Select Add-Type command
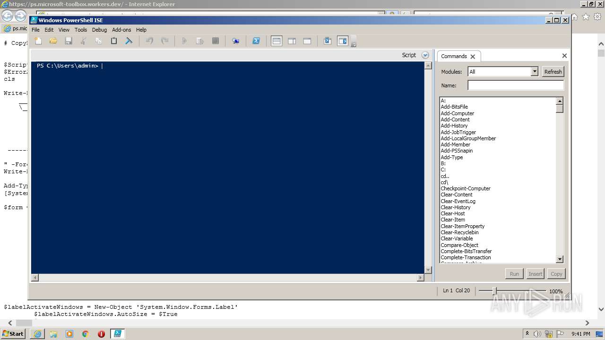 452,157
